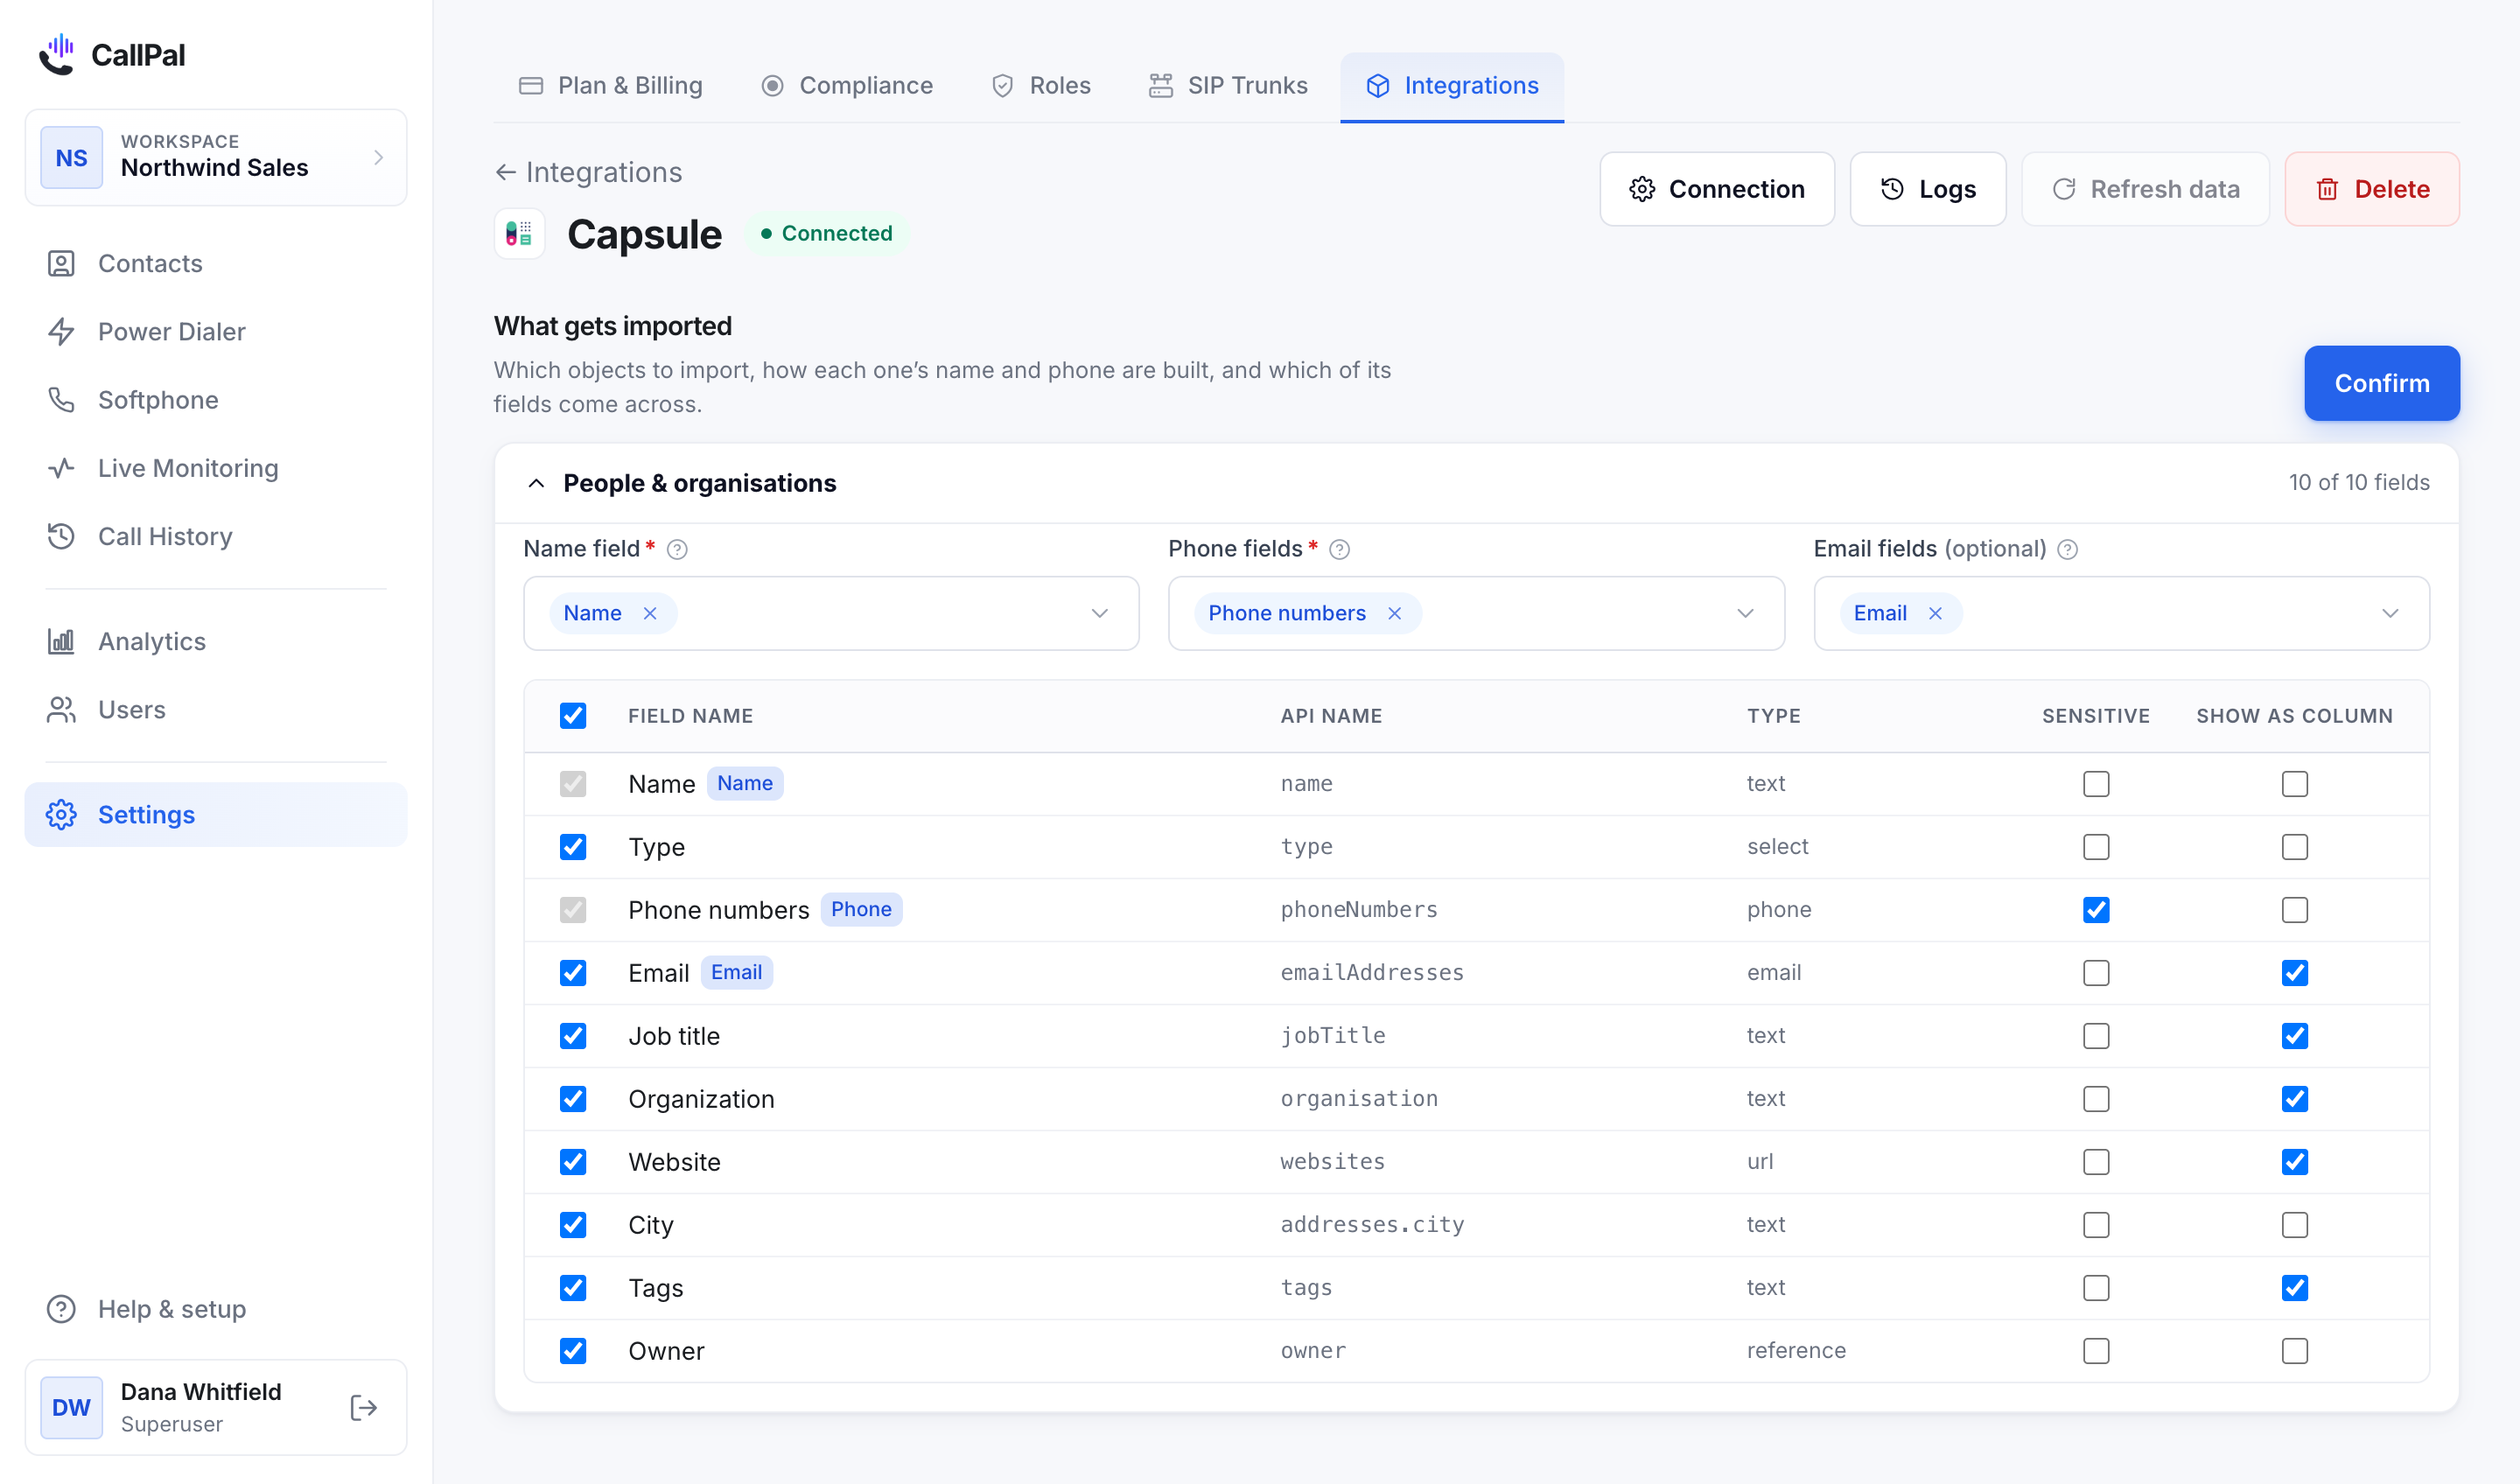Open the Connection settings
This screenshot has width=2520, height=1484.
(1717, 189)
